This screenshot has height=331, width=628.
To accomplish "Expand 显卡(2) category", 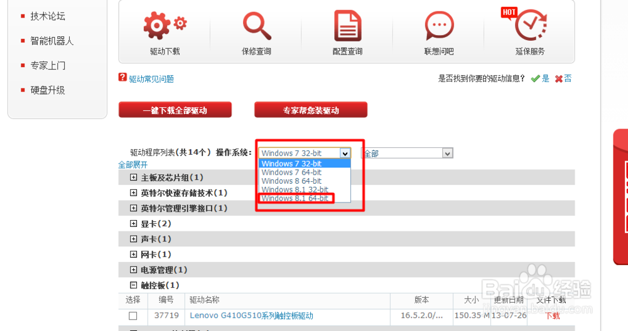I will (x=133, y=223).
